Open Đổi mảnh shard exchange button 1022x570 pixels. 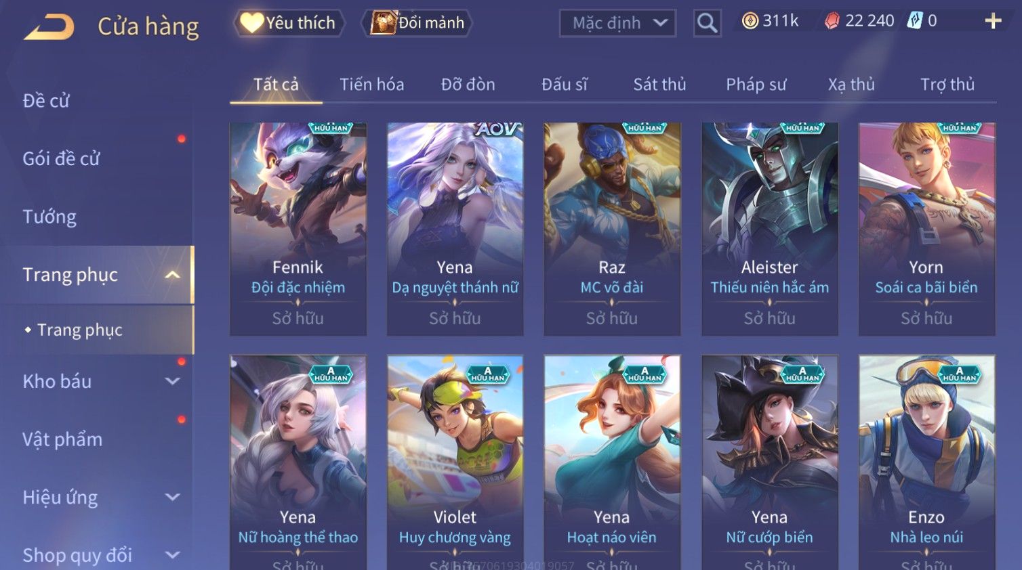click(417, 23)
